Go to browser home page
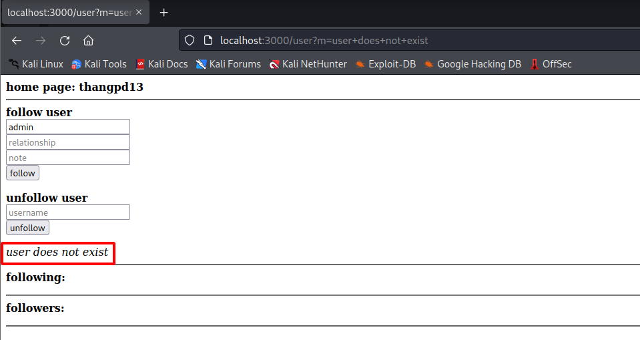Image resolution: width=640 pixels, height=340 pixels. pyautogui.click(x=88, y=40)
